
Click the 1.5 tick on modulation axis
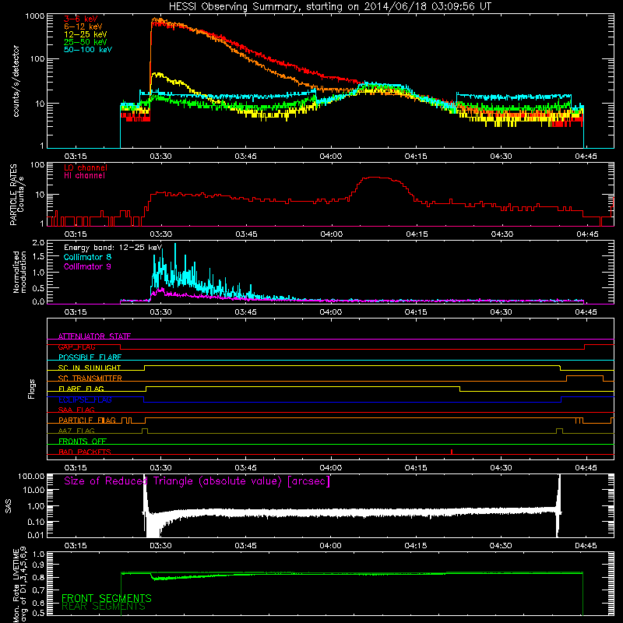pos(38,257)
